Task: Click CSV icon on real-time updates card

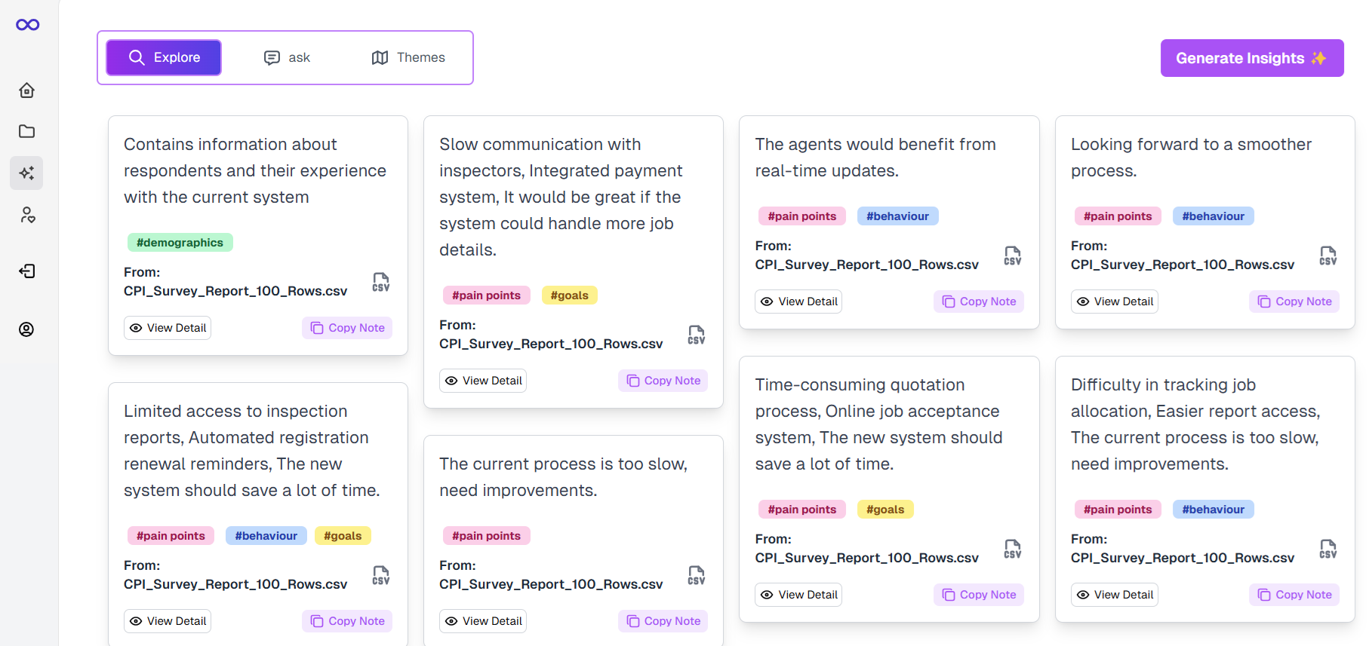Action: tap(1013, 256)
